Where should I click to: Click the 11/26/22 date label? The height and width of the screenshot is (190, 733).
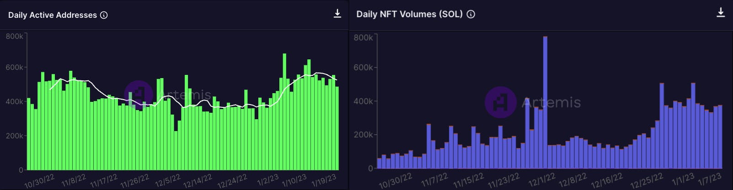(135, 181)
